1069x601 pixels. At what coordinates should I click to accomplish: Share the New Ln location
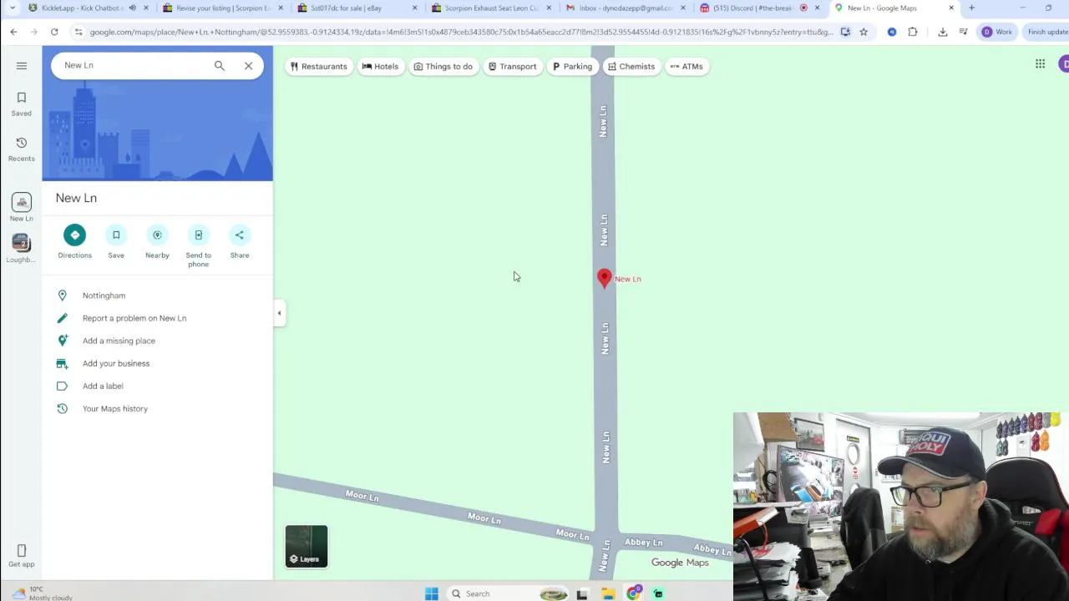click(240, 242)
